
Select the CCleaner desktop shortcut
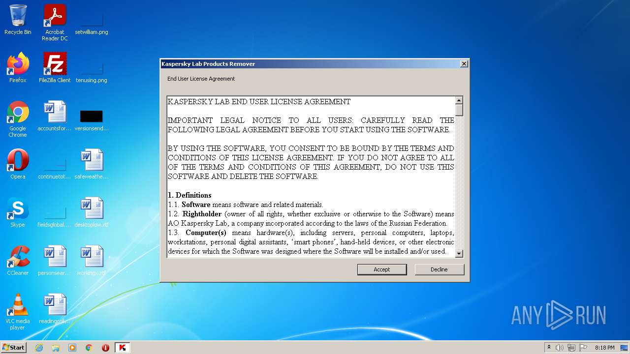click(x=18, y=261)
